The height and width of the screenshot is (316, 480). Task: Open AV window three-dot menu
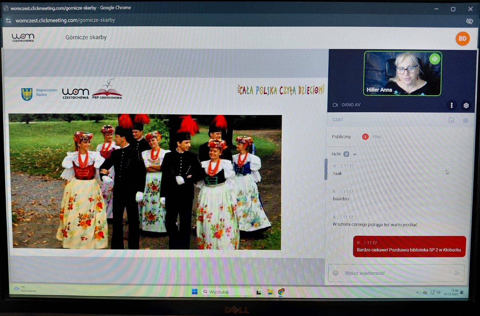(x=451, y=105)
